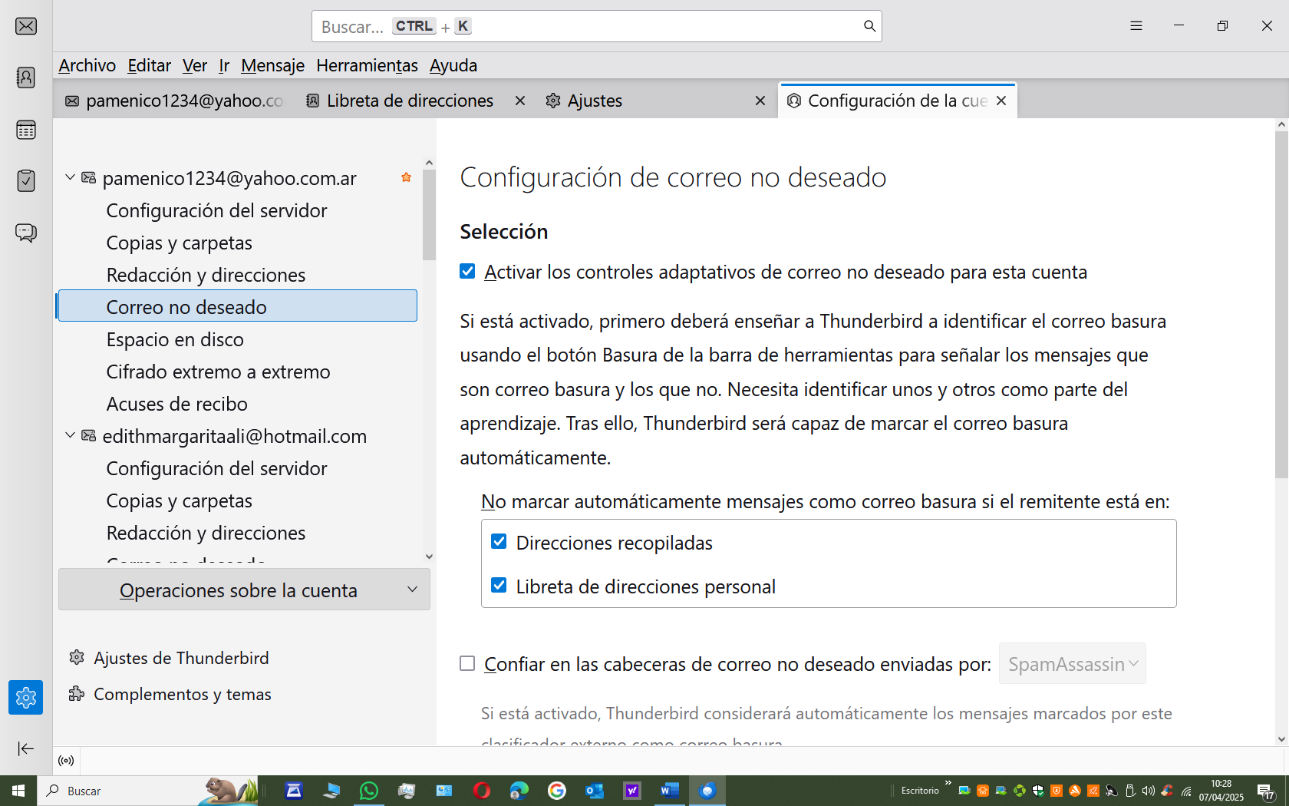Collapse the edithmargaritaali@hotmail.com account tree

[70, 435]
